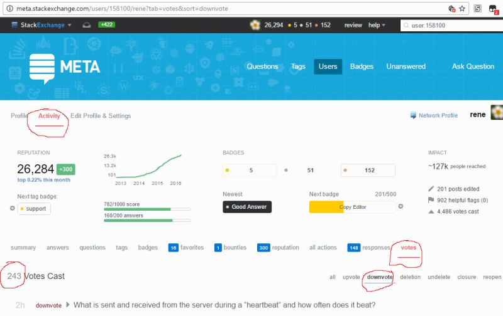Open the badges sub-tab
The height and width of the screenshot is (316, 503).
[x=148, y=247]
